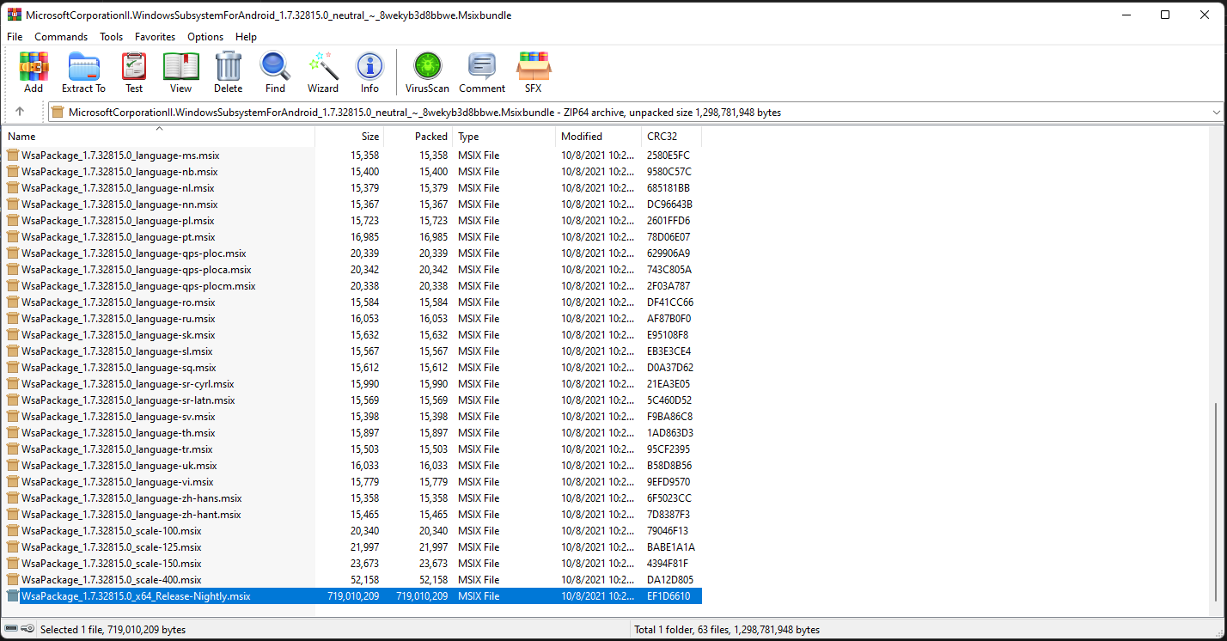Select WsaPackage_1.7.32815.0_language-qps-plocm.msix
The width and height of the screenshot is (1227, 641).
[x=138, y=286]
